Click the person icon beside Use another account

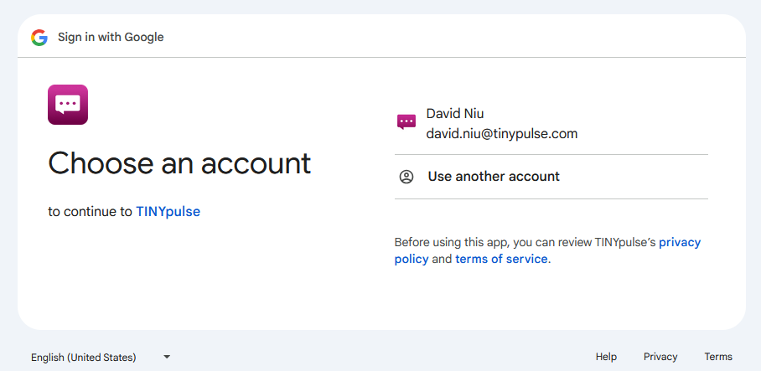[x=406, y=177]
